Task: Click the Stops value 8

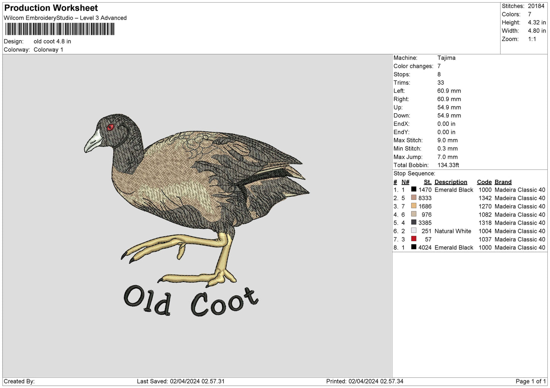Action: (439, 74)
